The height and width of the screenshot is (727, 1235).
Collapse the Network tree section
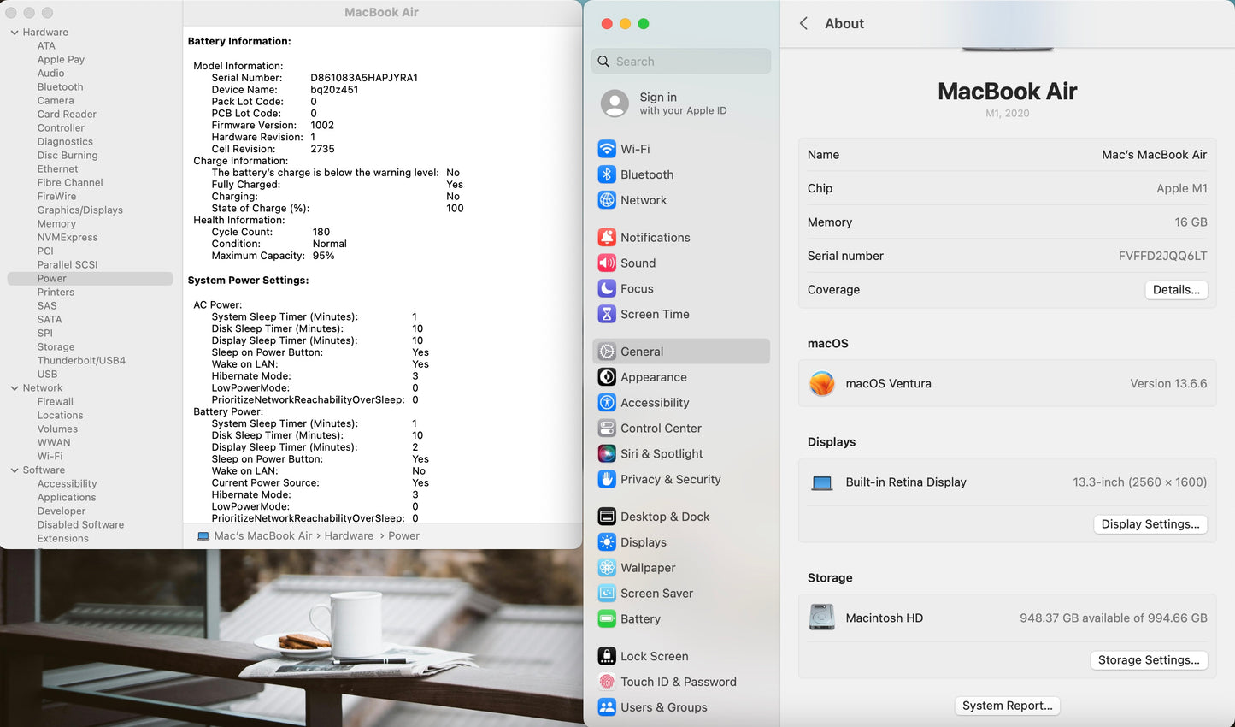[15, 388]
